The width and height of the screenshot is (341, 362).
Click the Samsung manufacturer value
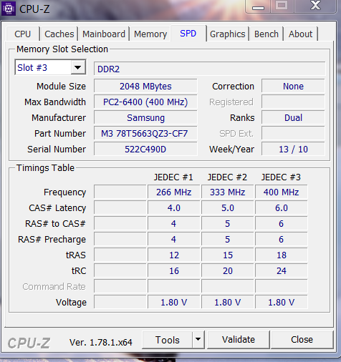(x=145, y=117)
